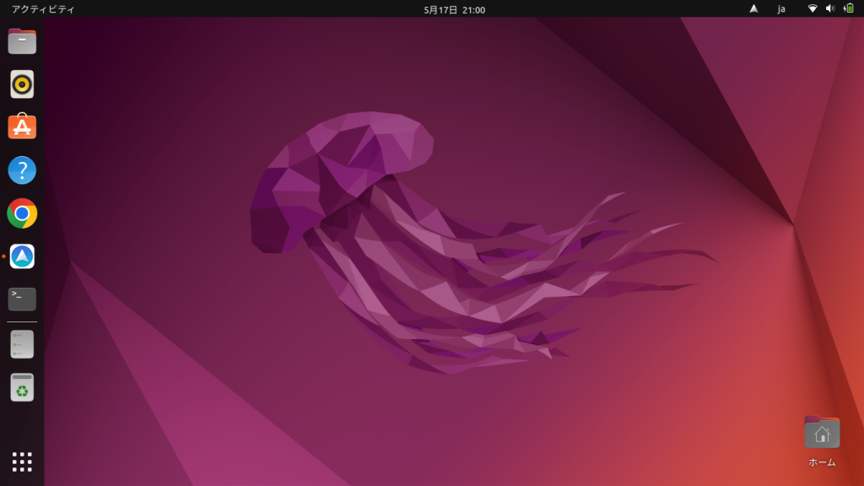Open the blue triangle app in dock
The width and height of the screenshot is (864, 486).
[x=22, y=256]
